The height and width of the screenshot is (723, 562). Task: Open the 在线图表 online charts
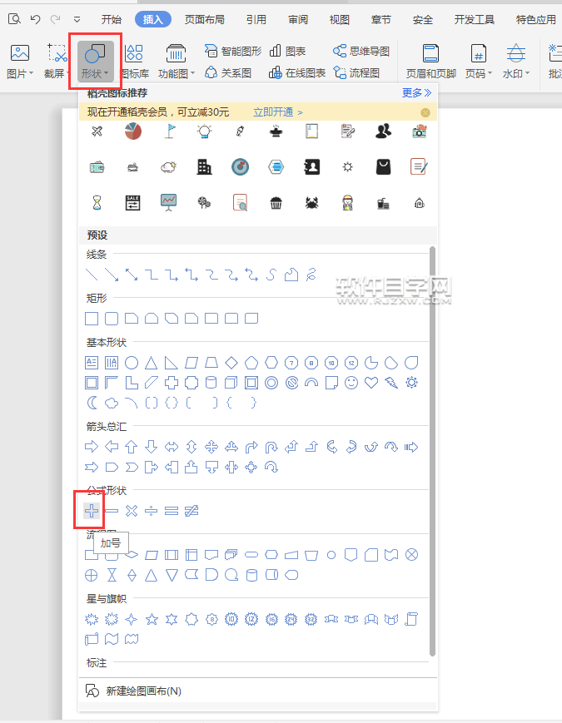(297, 73)
